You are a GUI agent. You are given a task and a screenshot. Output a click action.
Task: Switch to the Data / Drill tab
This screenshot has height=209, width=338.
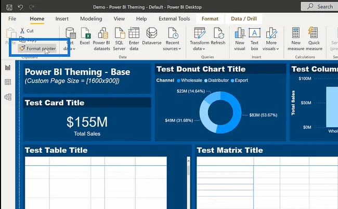click(244, 19)
